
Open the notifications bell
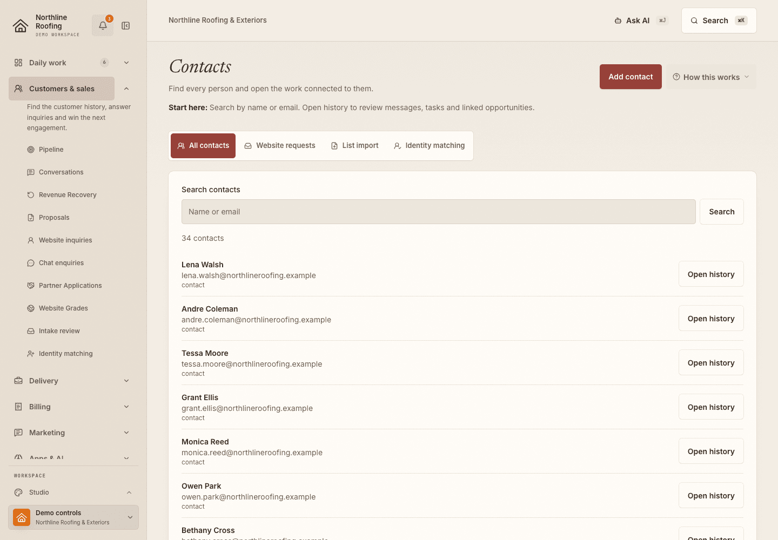click(103, 25)
